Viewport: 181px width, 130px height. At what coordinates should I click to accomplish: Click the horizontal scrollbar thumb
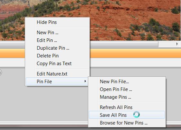124,44
